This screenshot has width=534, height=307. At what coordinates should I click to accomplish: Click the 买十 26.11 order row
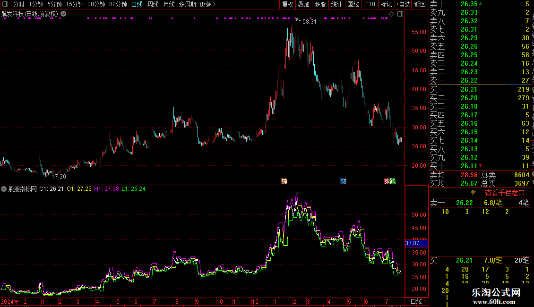click(x=480, y=166)
